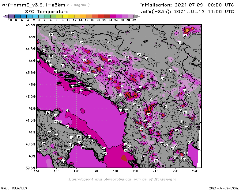Viewport: 245px width, 190px height.
Task: Select the purple swatch right of -10
Action: pyautogui.click(x=11, y=16)
